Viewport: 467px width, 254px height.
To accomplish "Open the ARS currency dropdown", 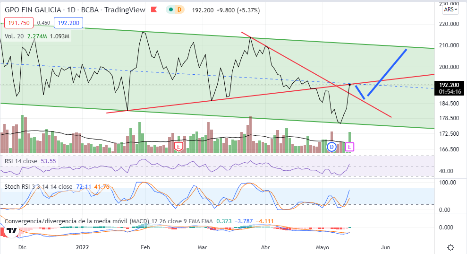I will (450, 9).
